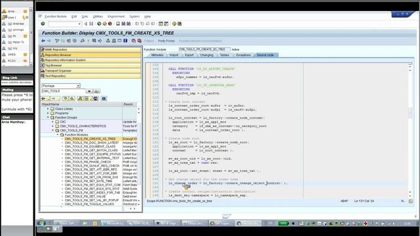Click the Windows Start orb
The image size is (420, 236).
tap(41, 223)
